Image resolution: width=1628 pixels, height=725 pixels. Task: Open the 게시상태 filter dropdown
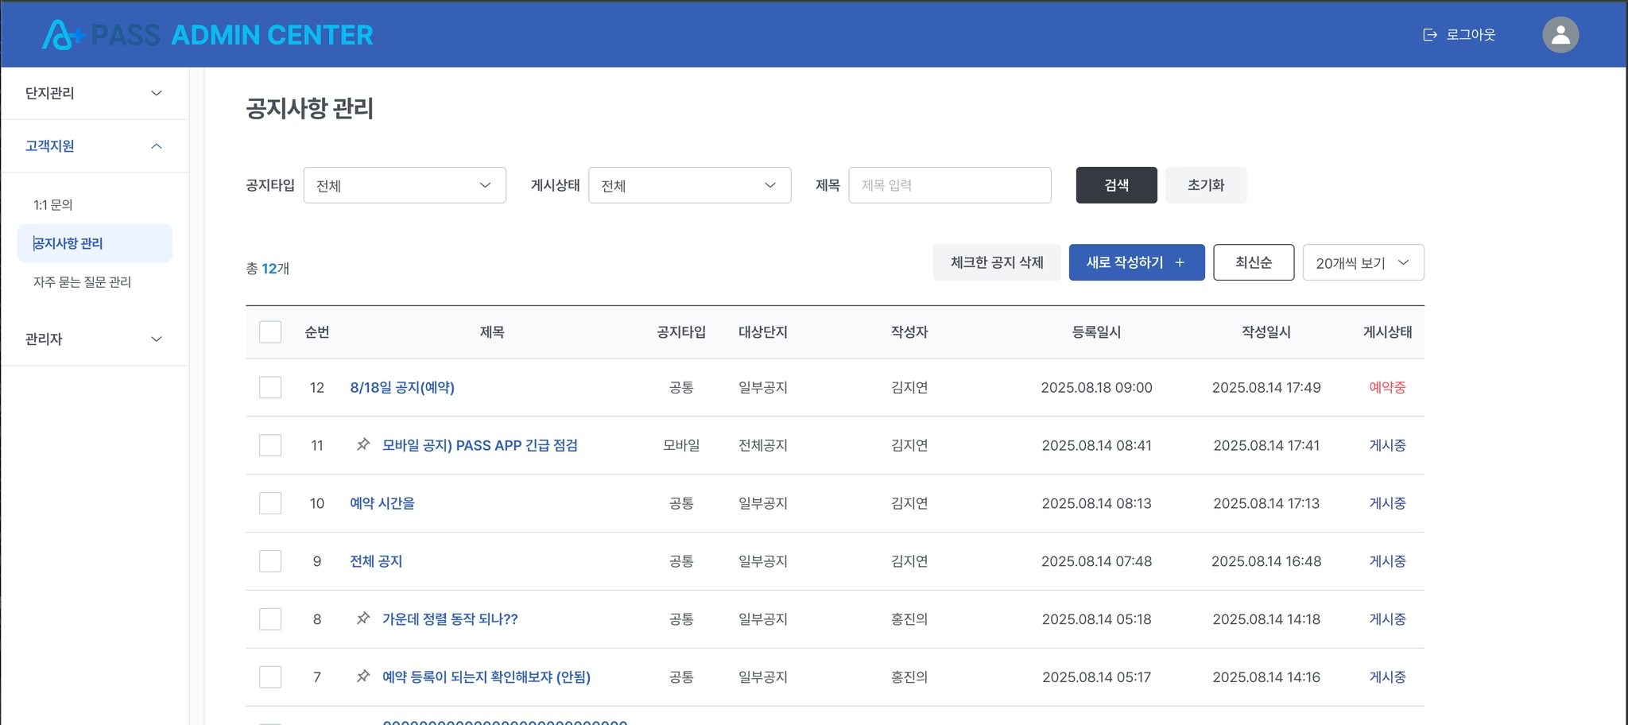pos(689,185)
